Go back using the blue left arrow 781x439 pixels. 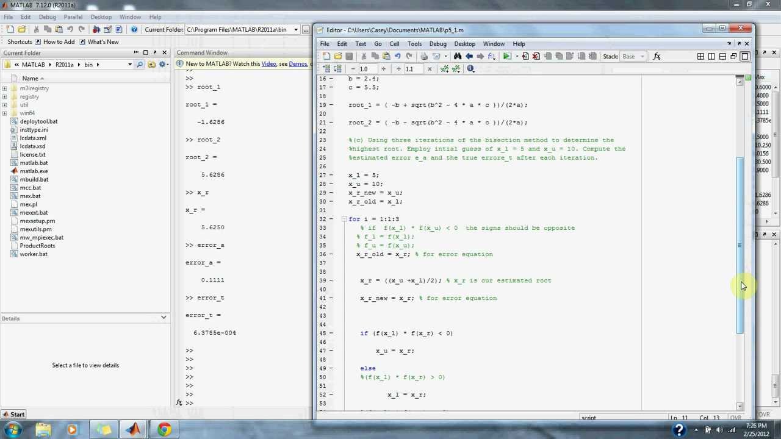pos(469,56)
